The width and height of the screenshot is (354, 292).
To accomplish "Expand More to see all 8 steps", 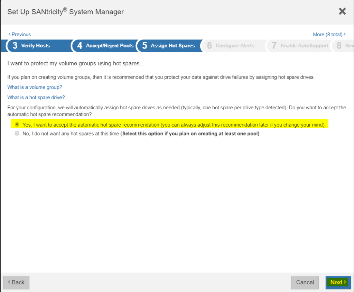I will click(329, 34).
